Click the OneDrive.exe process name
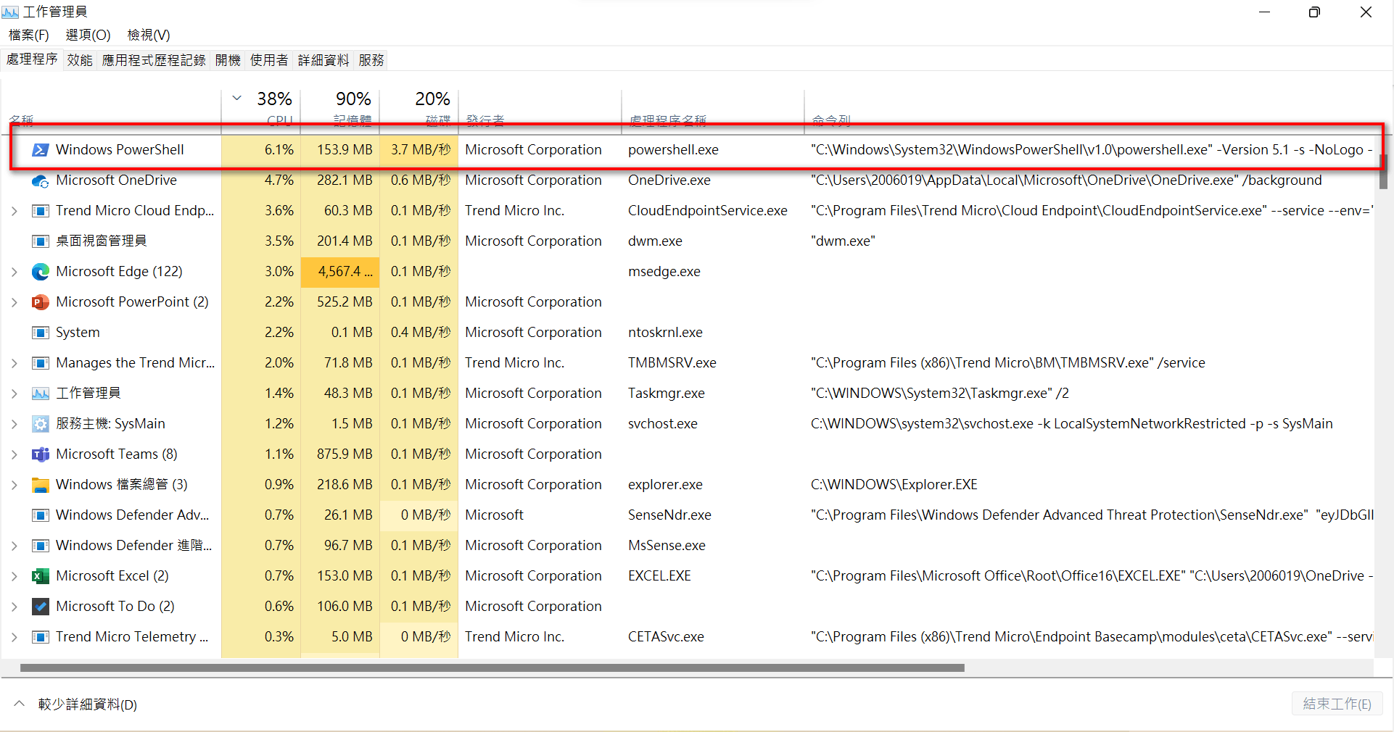 tap(669, 180)
